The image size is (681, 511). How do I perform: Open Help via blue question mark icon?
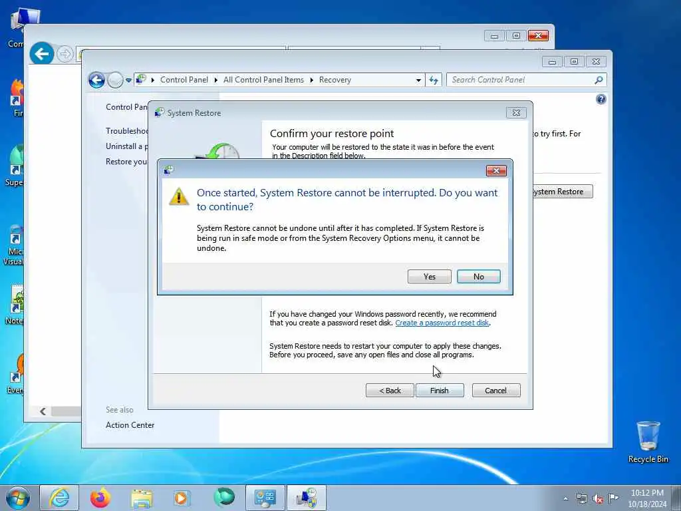click(x=601, y=100)
